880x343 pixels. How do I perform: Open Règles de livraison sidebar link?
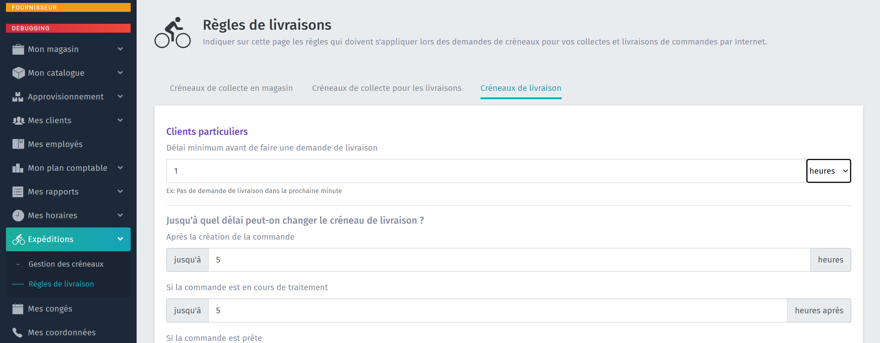point(61,284)
